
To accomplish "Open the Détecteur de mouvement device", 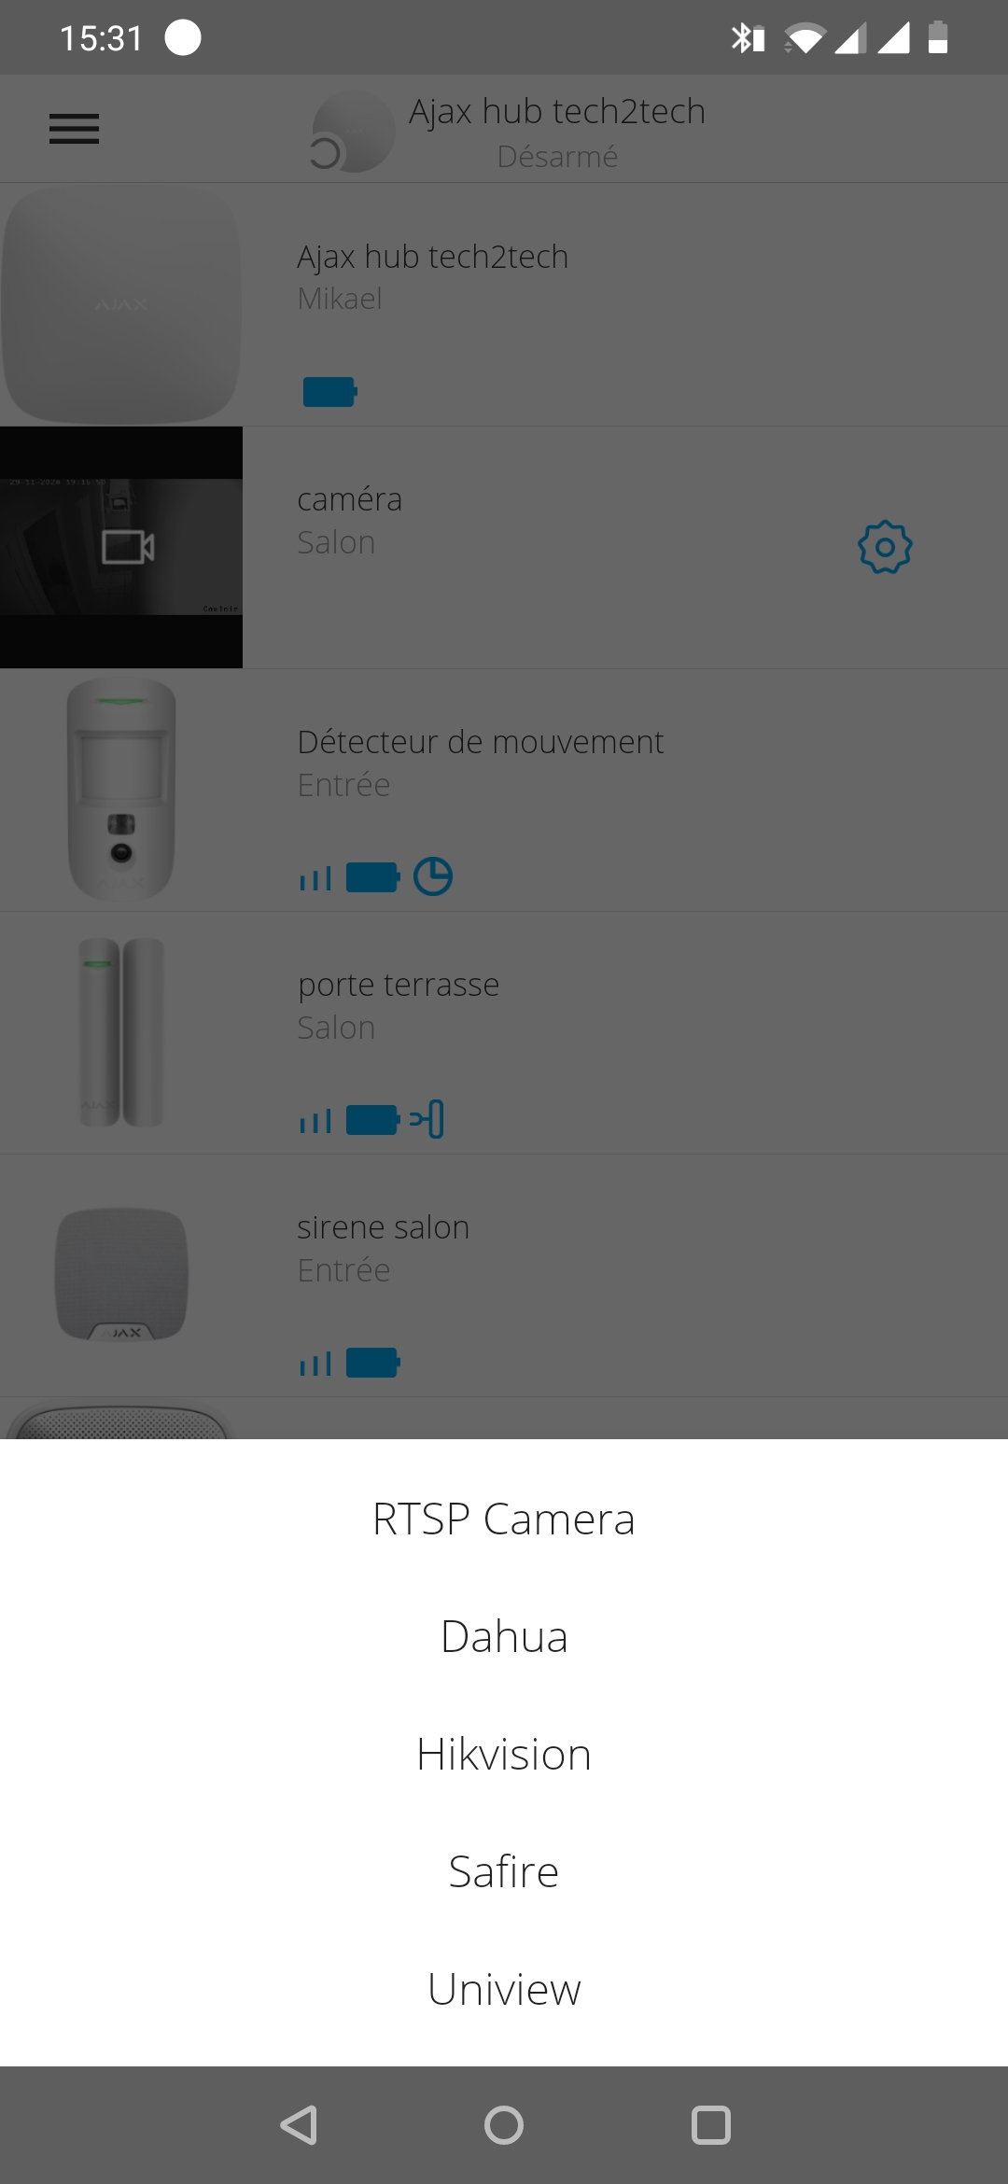I will [x=504, y=791].
